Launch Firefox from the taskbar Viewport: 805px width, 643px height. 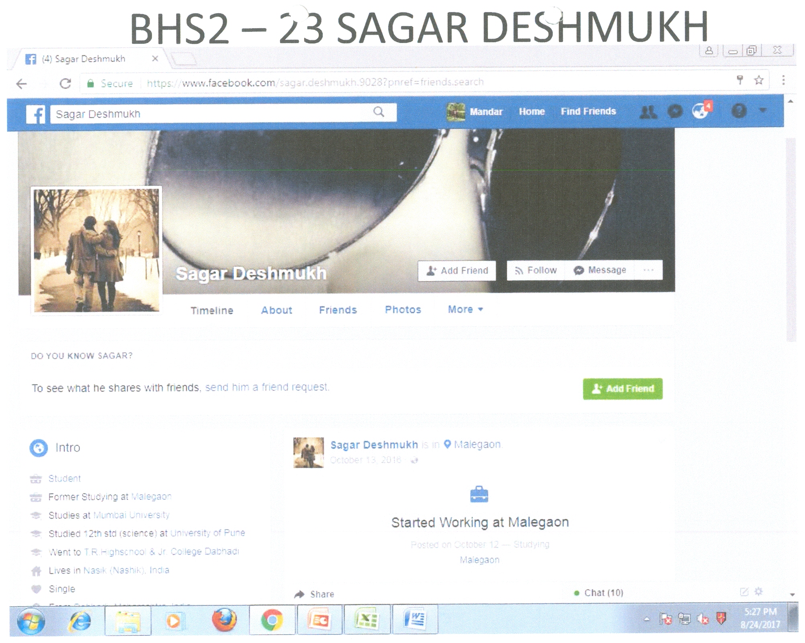[224, 619]
